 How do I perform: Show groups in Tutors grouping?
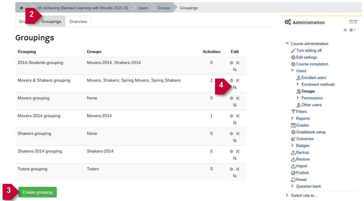click(x=235, y=176)
